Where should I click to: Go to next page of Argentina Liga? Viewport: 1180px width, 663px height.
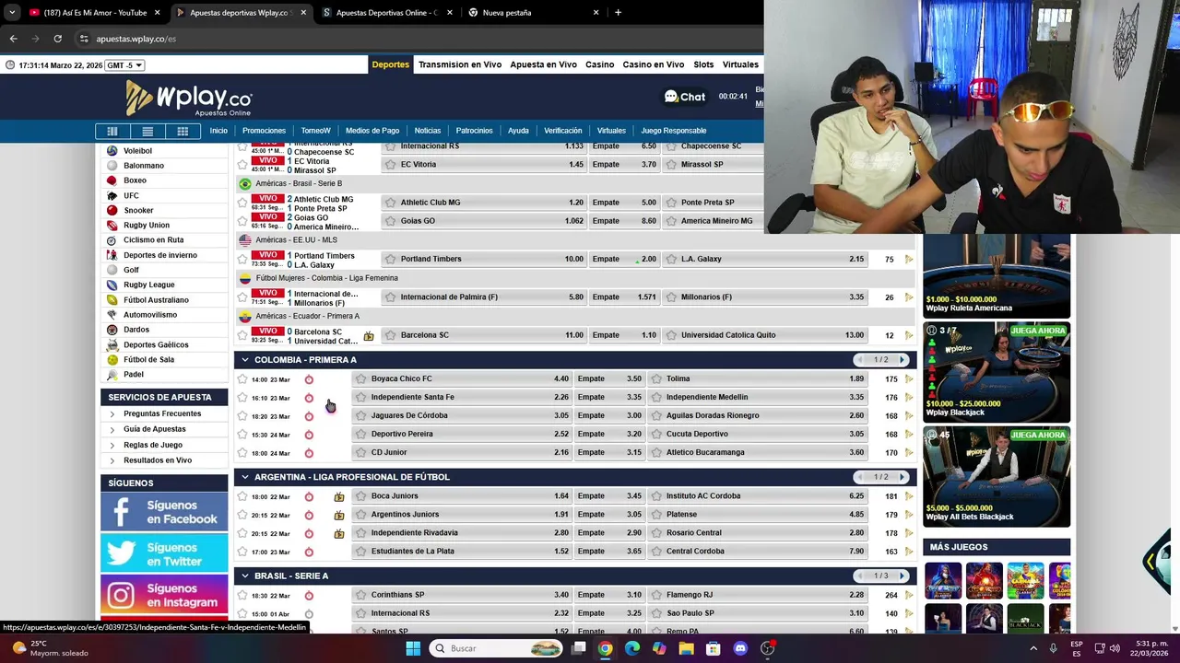(x=902, y=477)
